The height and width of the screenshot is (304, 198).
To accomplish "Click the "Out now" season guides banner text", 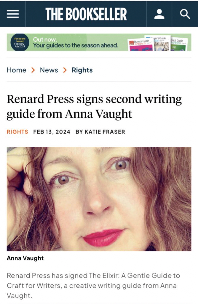I will [x=76, y=42].
